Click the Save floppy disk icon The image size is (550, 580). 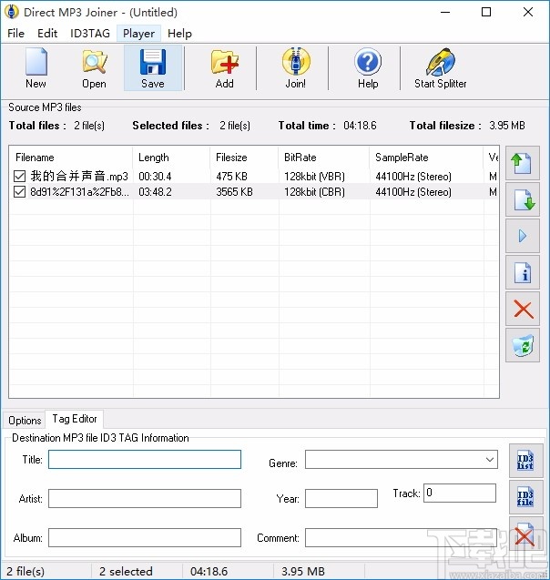pos(153,68)
